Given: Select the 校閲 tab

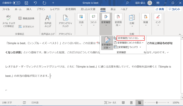Looking at the screenshot, I should pyautogui.click(x=103, y=9).
